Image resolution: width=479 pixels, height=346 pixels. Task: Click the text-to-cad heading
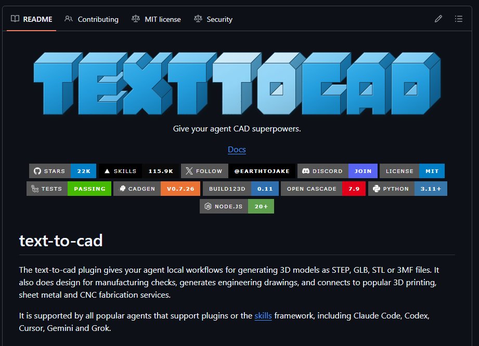pyautogui.click(x=61, y=241)
